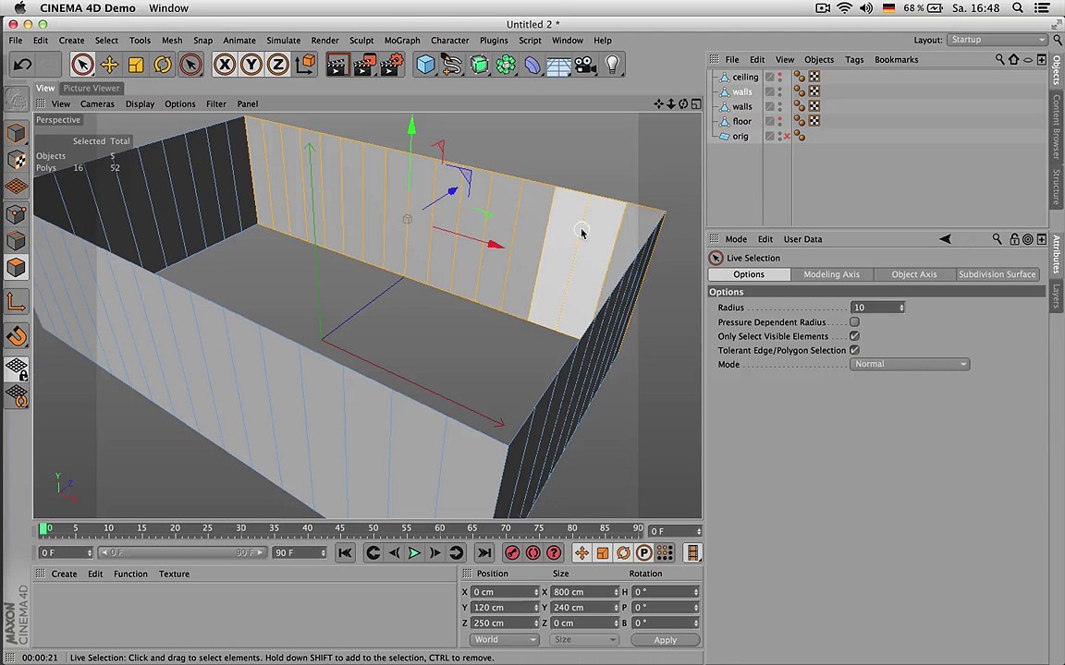The image size is (1065, 665).
Task: Open the MoGraph array flower icon
Action: [x=506, y=65]
